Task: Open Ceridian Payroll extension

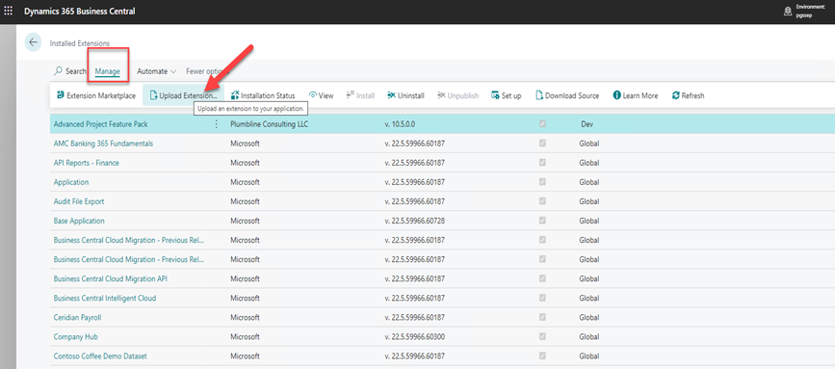Action: (77, 317)
